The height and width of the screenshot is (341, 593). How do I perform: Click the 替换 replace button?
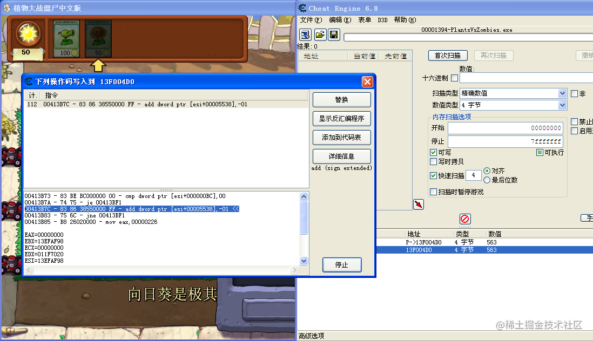pyautogui.click(x=341, y=100)
